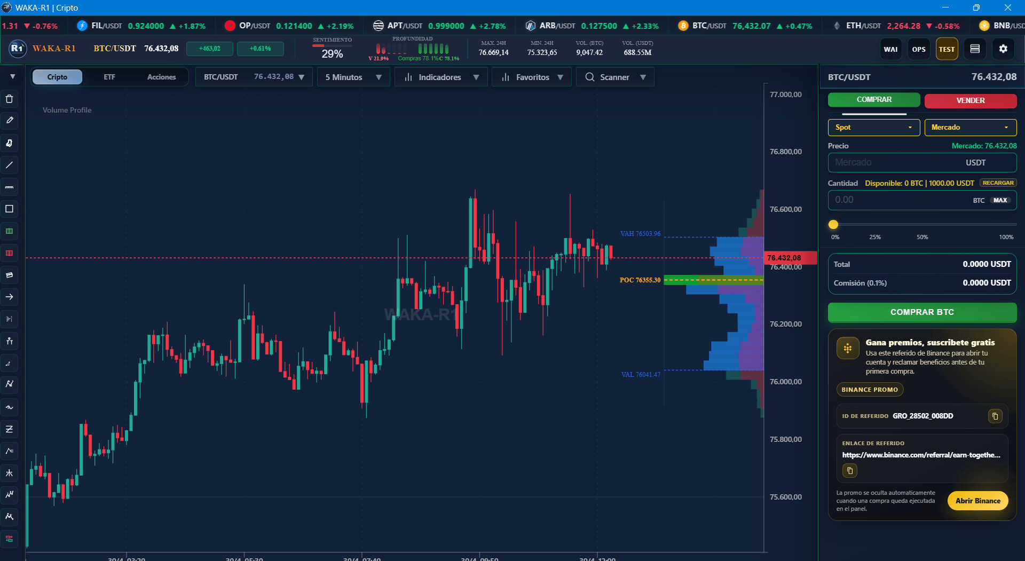Collapse the left drawing toolbar arrow

pyautogui.click(x=12, y=77)
